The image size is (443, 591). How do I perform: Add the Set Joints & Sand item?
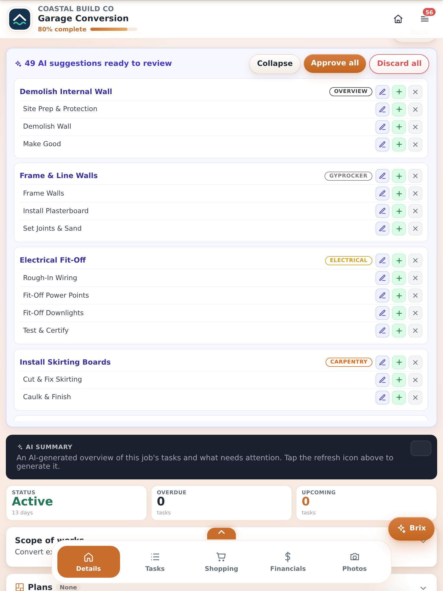(399, 229)
